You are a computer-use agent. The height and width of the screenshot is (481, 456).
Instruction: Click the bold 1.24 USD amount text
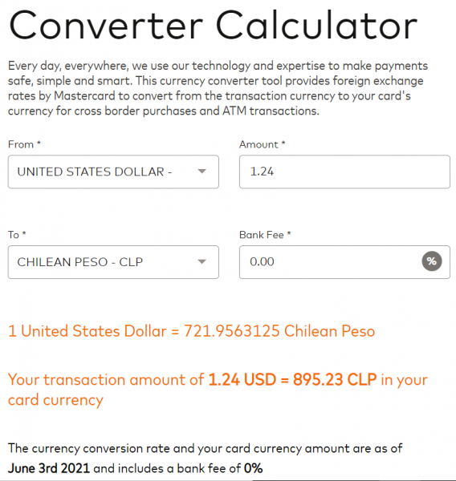point(242,379)
